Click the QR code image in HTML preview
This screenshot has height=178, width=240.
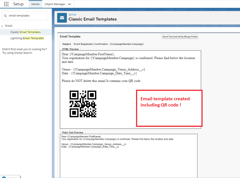pos(83,104)
